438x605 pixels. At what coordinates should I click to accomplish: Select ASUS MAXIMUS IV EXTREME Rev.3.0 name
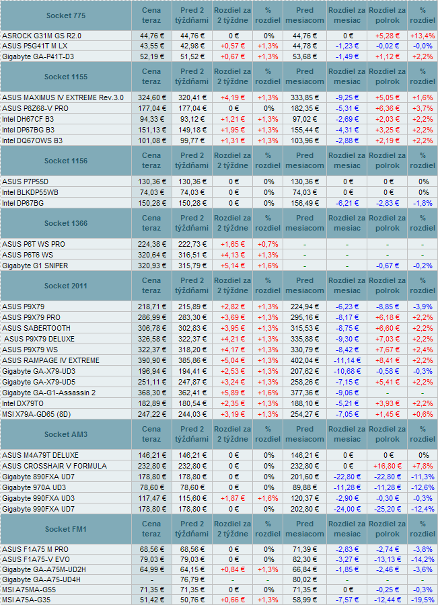point(63,97)
